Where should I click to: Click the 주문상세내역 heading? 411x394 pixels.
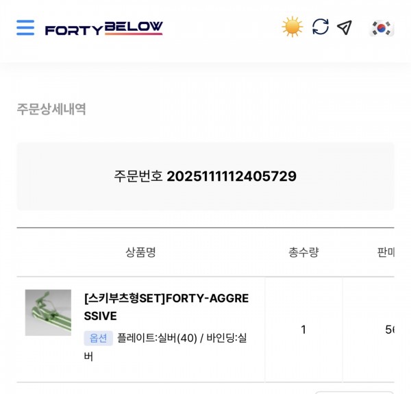point(51,109)
